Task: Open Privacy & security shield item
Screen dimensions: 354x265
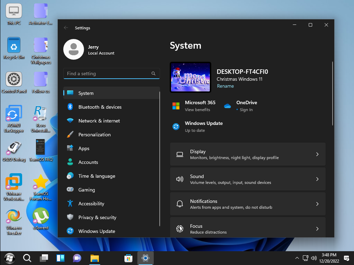Action: [x=97, y=217]
